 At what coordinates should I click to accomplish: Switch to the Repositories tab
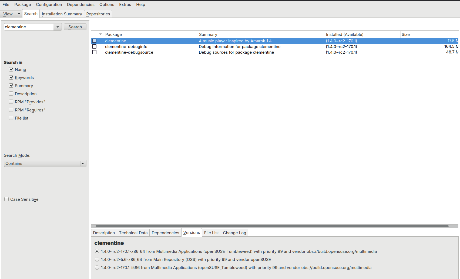98,14
